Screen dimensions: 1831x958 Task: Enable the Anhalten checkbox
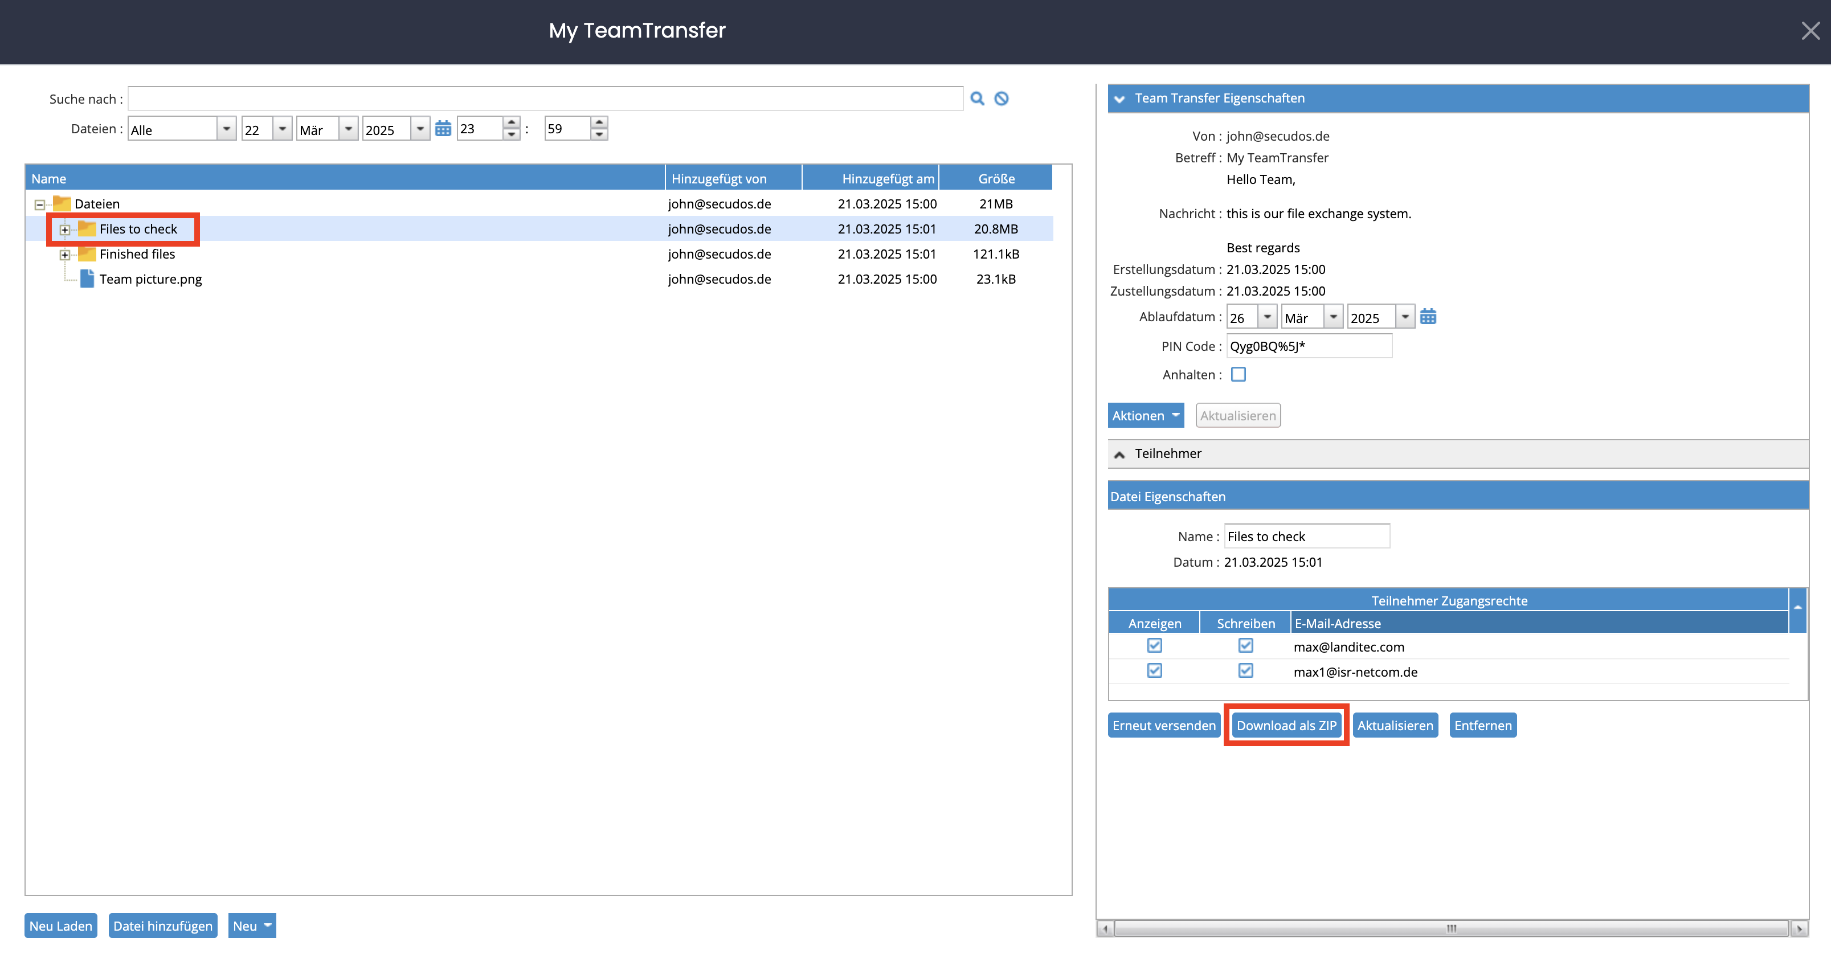tap(1239, 375)
